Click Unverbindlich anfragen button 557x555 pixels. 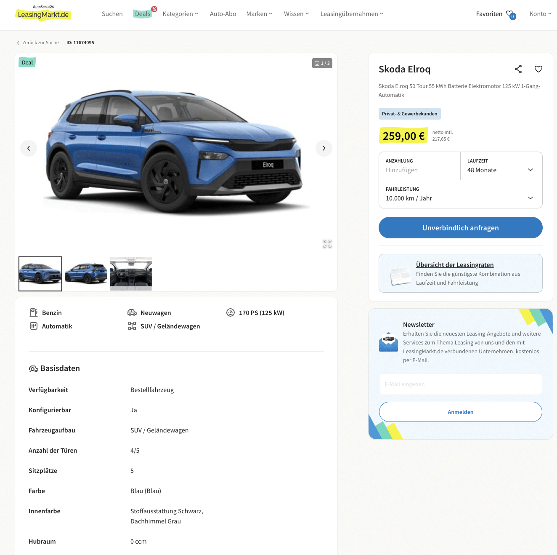point(461,228)
